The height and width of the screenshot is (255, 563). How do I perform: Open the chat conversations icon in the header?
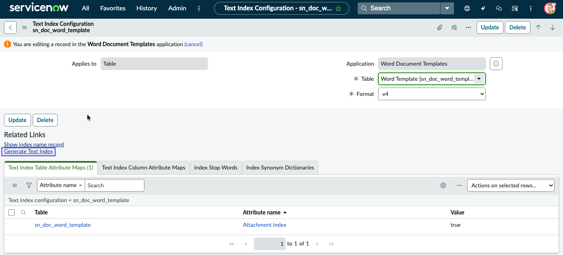(499, 8)
